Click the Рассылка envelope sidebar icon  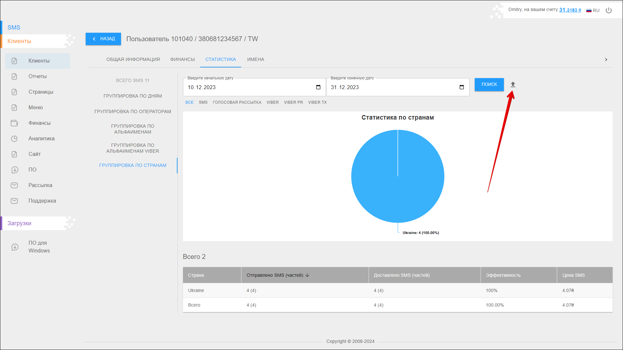click(x=14, y=185)
